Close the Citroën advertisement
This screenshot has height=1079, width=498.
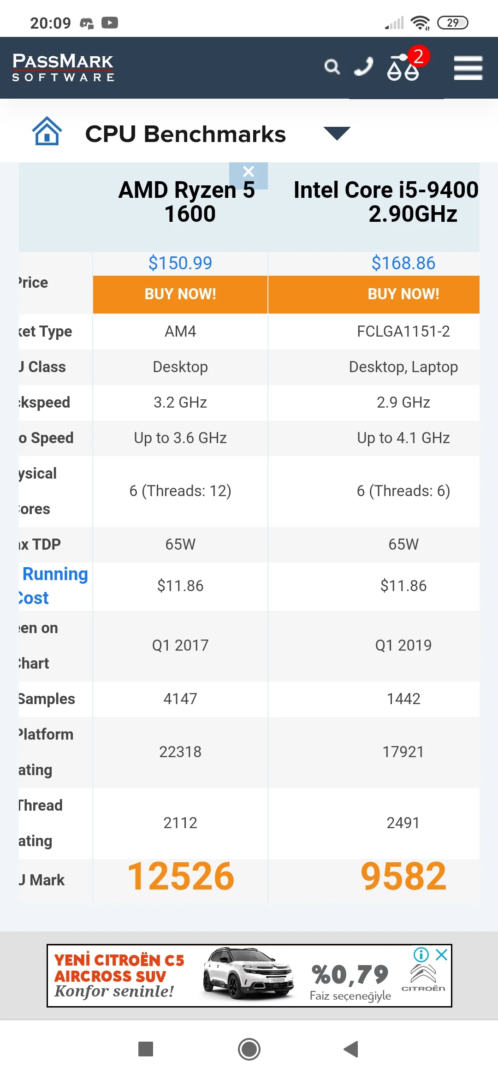point(442,954)
